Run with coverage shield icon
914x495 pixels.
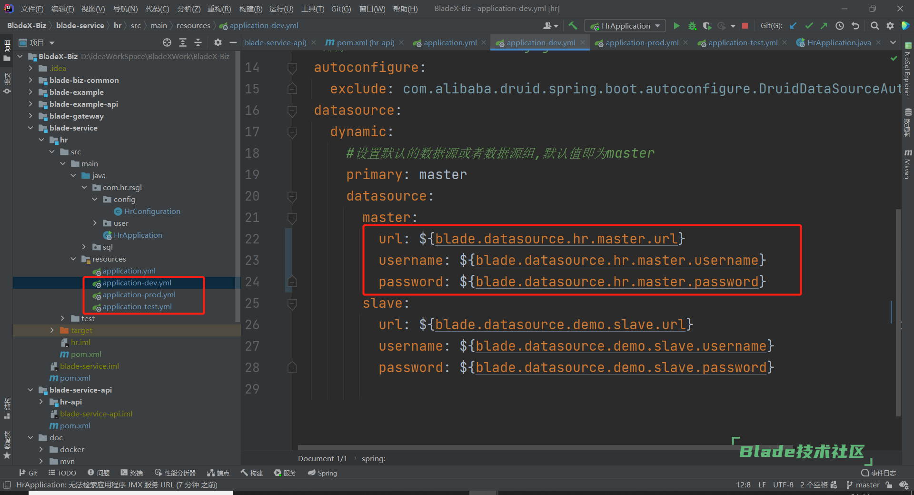point(707,26)
